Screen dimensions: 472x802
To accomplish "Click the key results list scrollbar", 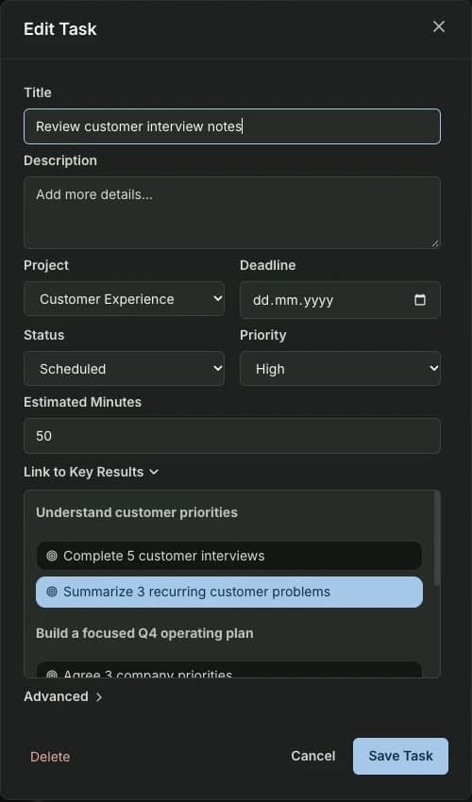I will pyautogui.click(x=437, y=538).
